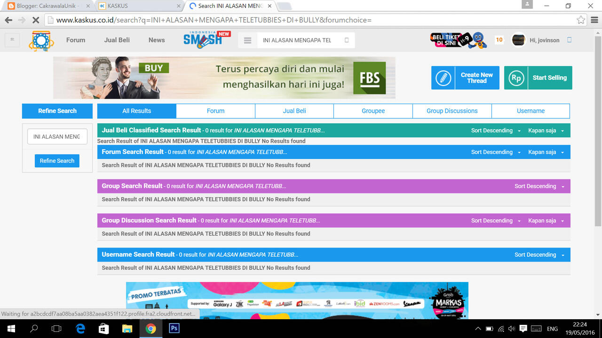This screenshot has width=602, height=338.
Task: Switch to the Forum results tab
Action: tap(215, 111)
